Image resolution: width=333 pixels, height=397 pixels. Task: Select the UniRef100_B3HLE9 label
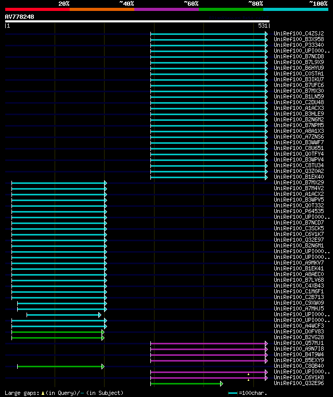click(x=299, y=114)
